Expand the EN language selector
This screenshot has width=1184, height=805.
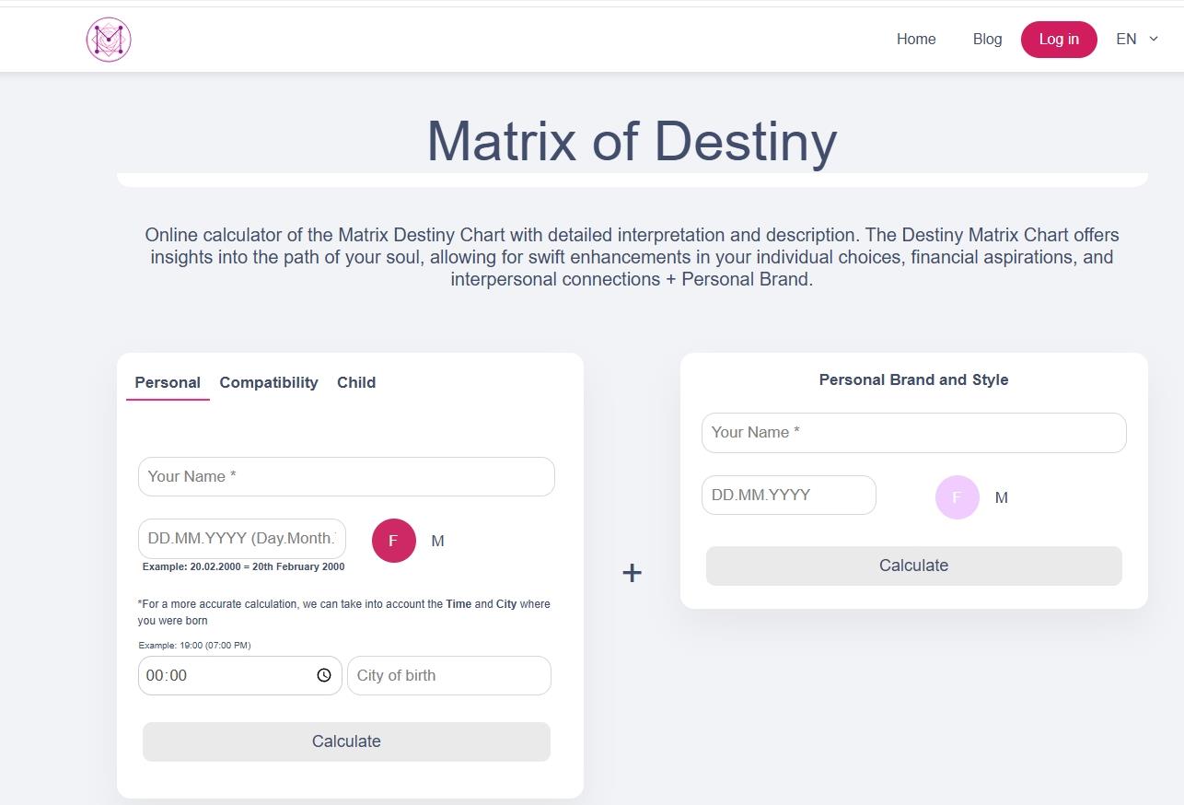tap(1137, 39)
